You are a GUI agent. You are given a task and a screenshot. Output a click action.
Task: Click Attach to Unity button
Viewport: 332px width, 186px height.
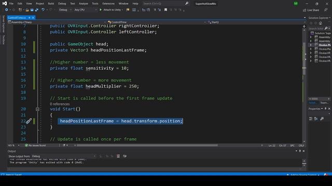click(x=110, y=10)
